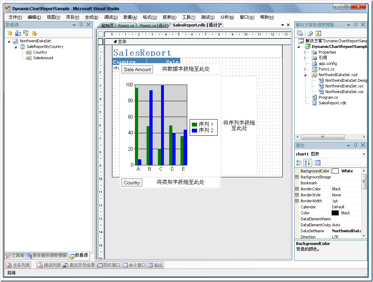Click Configure DataSet with Wizard icon
Viewport: 373px width, 282px height.
[26, 33]
